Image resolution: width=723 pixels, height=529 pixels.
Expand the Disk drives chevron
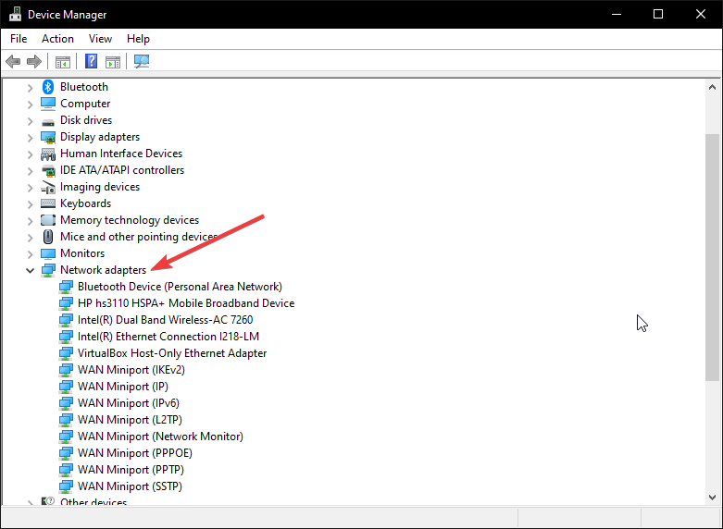tap(30, 121)
